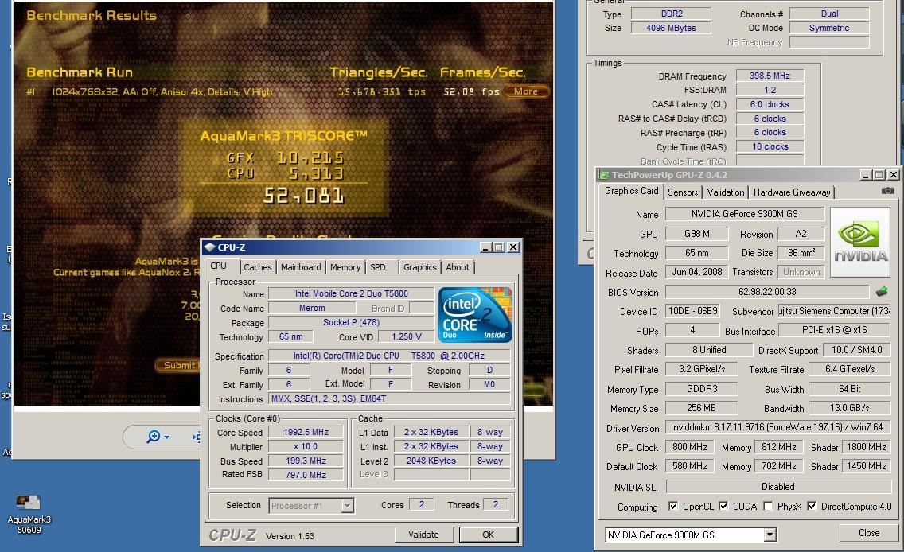The image size is (904, 552).
Task: Maximize the CPU-Z window
Action: point(499,247)
